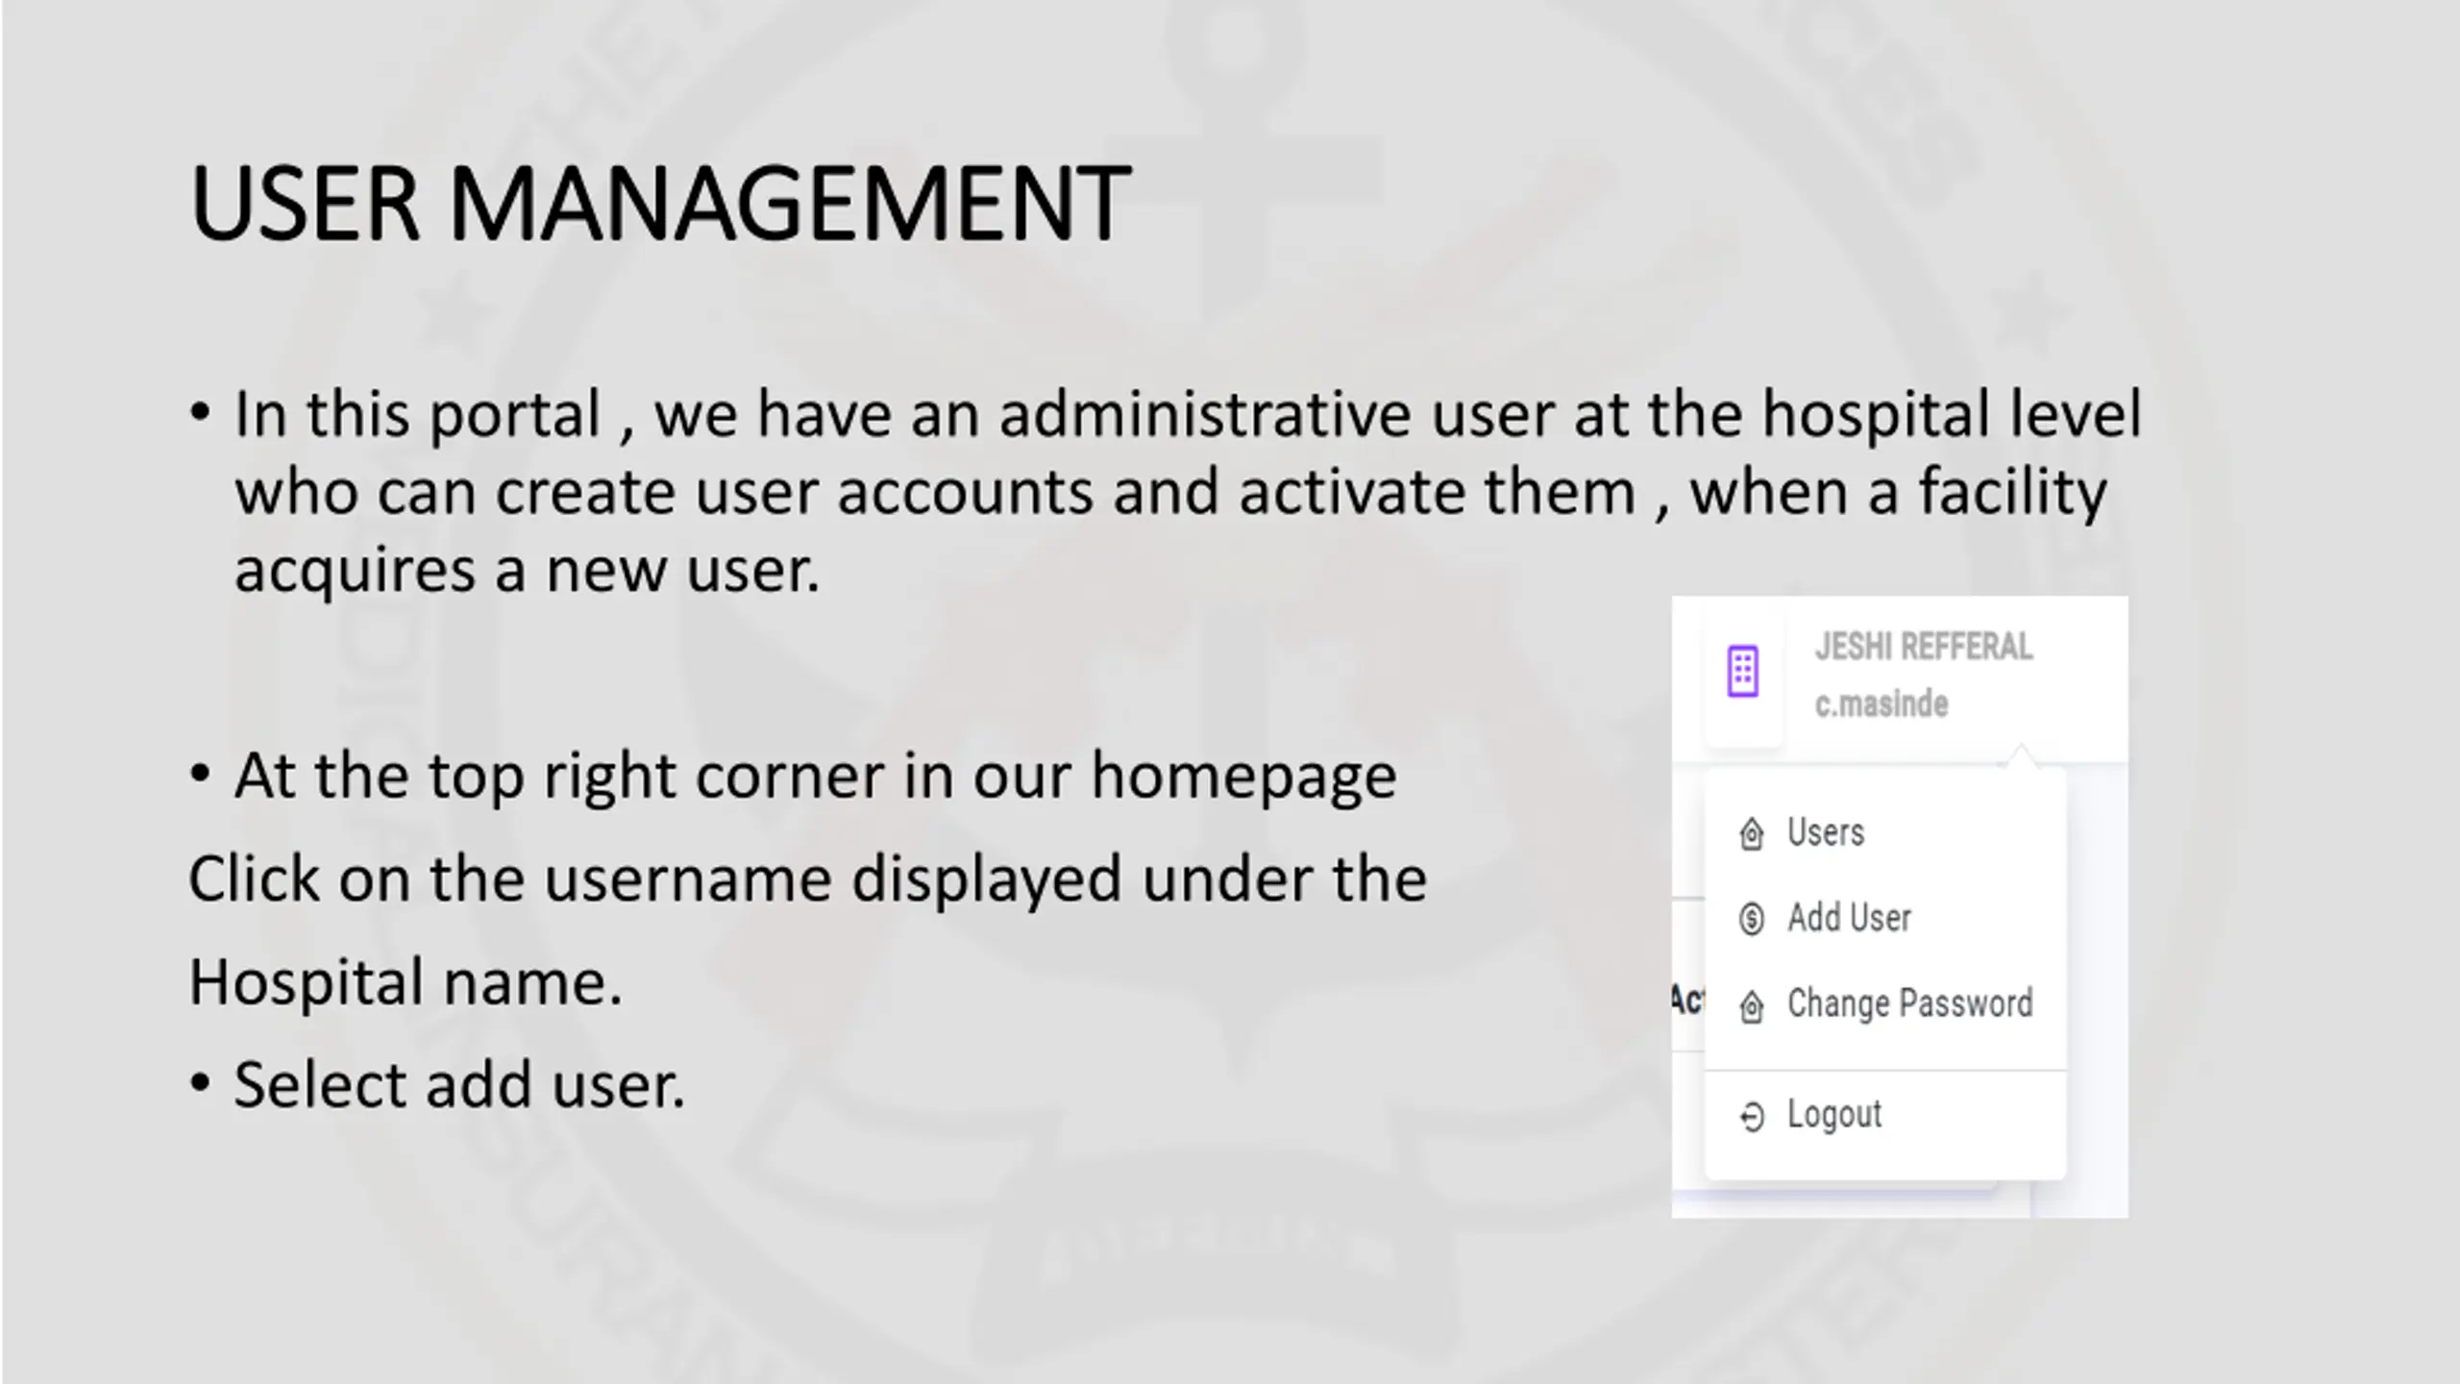Click 'At the top right corner' bullet

coord(815,776)
